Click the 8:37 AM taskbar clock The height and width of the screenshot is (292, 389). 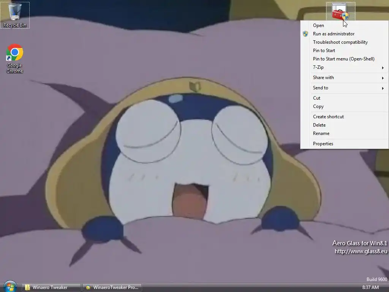coord(370,287)
